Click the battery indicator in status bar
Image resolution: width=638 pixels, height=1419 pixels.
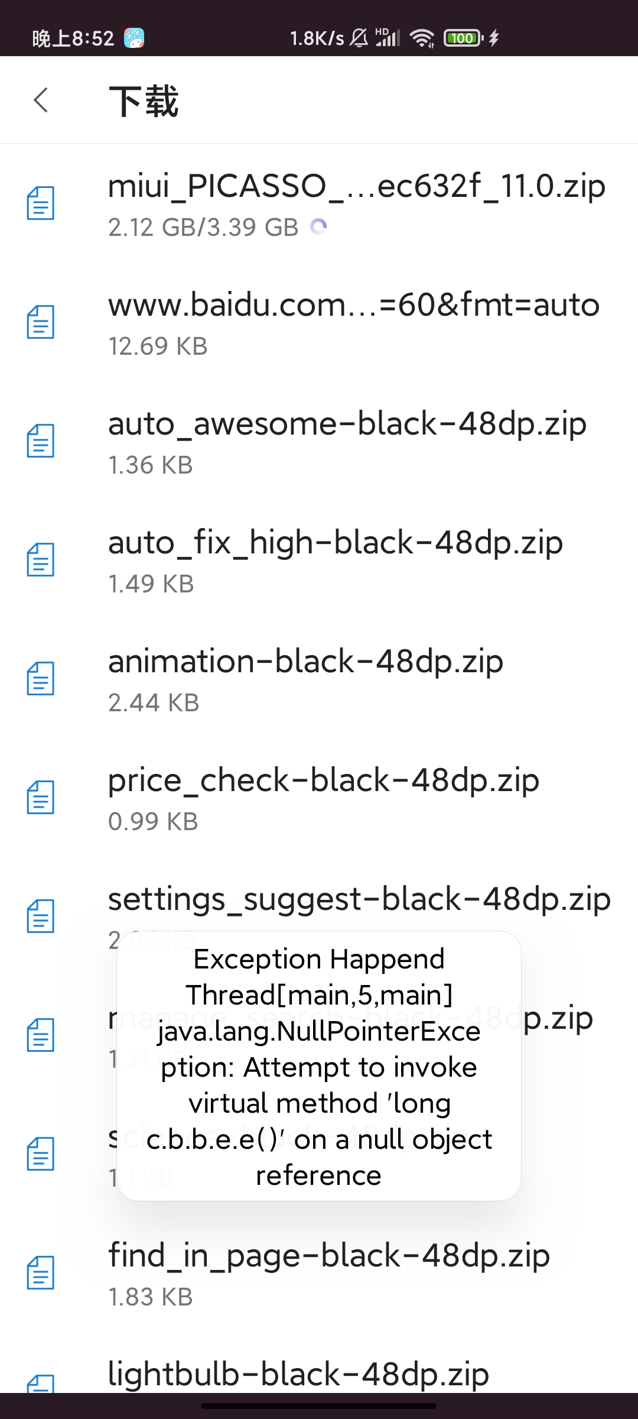pos(463,37)
